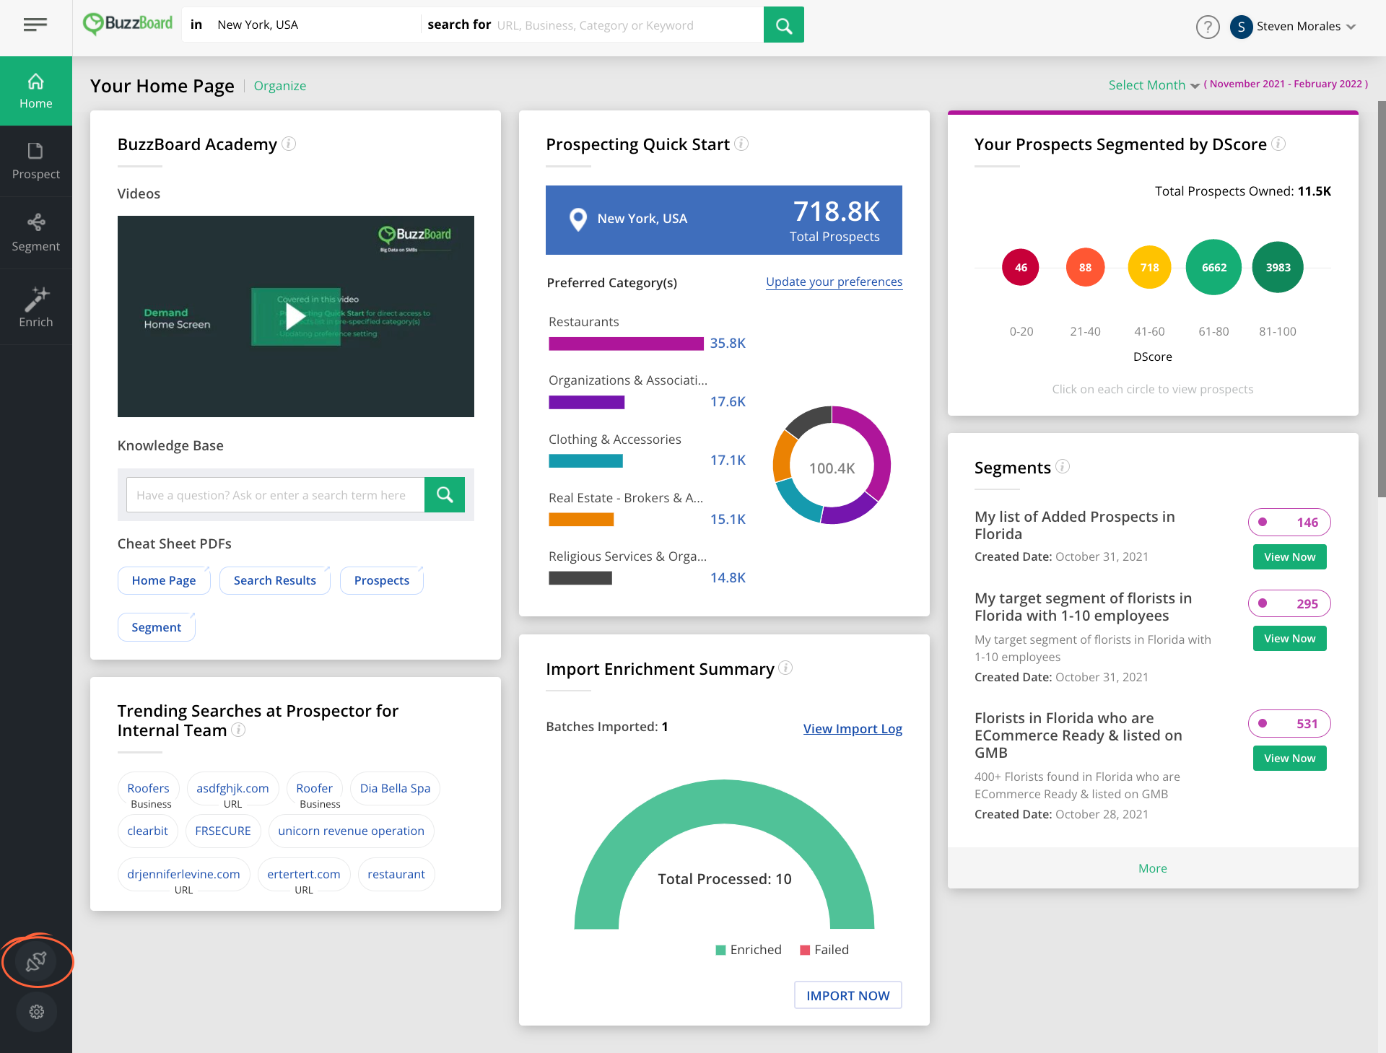The width and height of the screenshot is (1386, 1053).
Task: Click the search for keyword input
Action: click(x=627, y=25)
